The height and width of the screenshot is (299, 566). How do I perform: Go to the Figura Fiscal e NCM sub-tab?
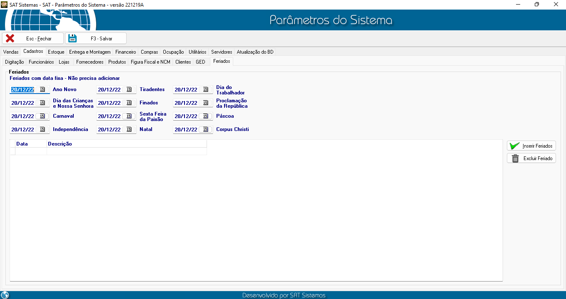(x=150, y=62)
